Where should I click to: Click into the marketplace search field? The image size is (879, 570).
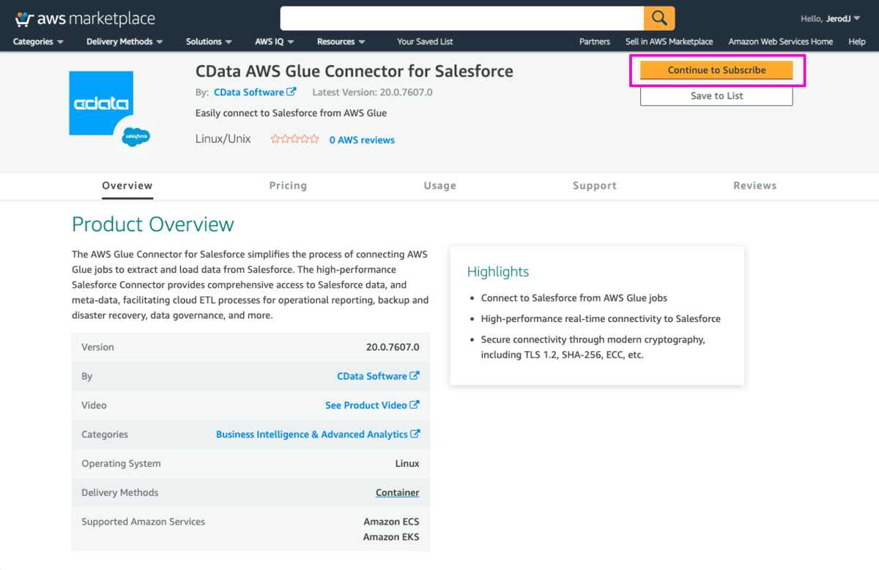(x=461, y=18)
